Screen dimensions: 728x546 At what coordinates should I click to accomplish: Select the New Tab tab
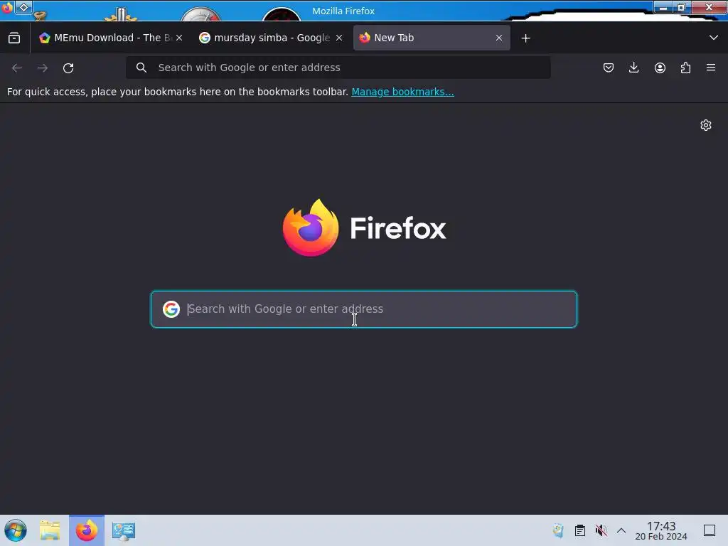pyautogui.click(x=432, y=38)
